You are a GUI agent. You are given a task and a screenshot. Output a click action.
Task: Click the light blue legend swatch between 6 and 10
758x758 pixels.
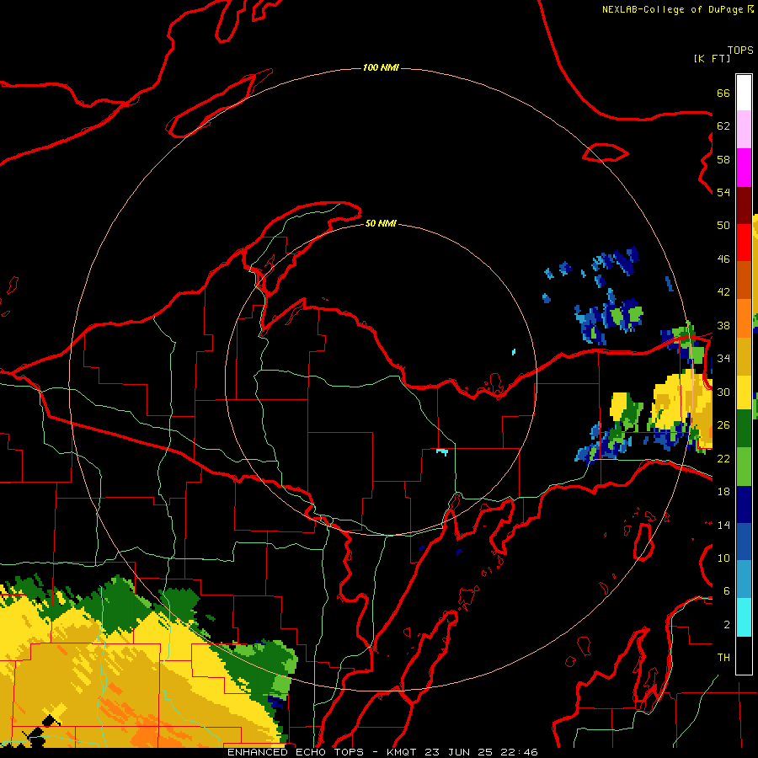pyautogui.click(x=744, y=579)
